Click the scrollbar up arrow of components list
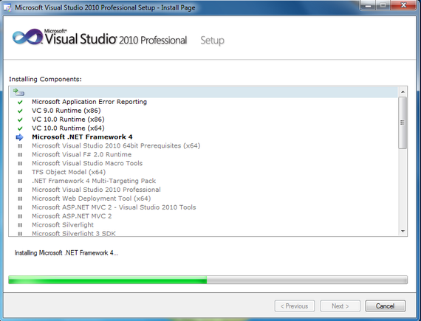This screenshot has height=321, width=421. point(403,92)
